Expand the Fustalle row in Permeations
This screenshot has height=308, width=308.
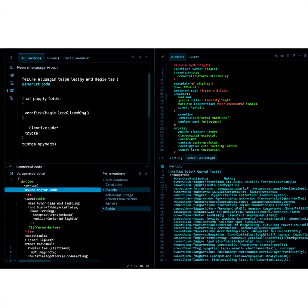tap(104, 190)
